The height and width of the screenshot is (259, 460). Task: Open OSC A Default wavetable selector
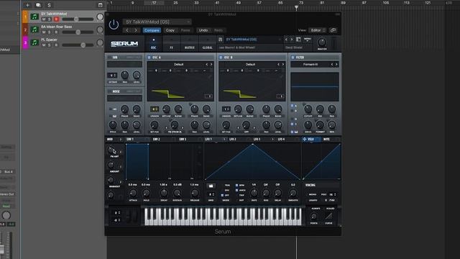point(178,64)
